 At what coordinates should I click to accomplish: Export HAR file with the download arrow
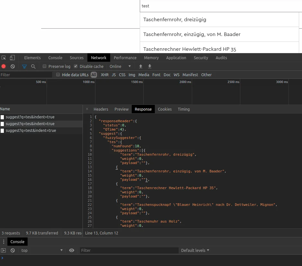click(x=149, y=66)
